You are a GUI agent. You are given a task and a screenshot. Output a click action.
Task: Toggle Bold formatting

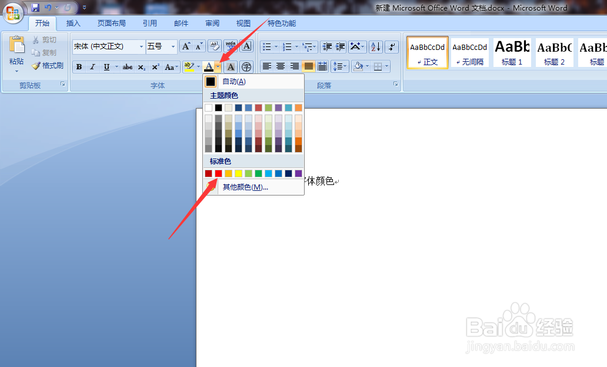pos(79,67)
